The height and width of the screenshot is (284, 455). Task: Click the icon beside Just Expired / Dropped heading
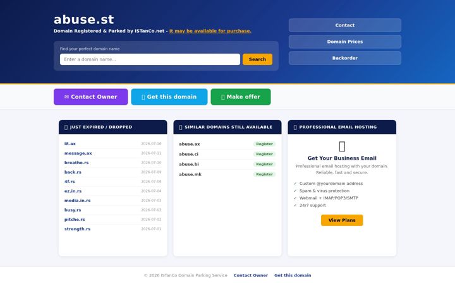pos(66,127)
